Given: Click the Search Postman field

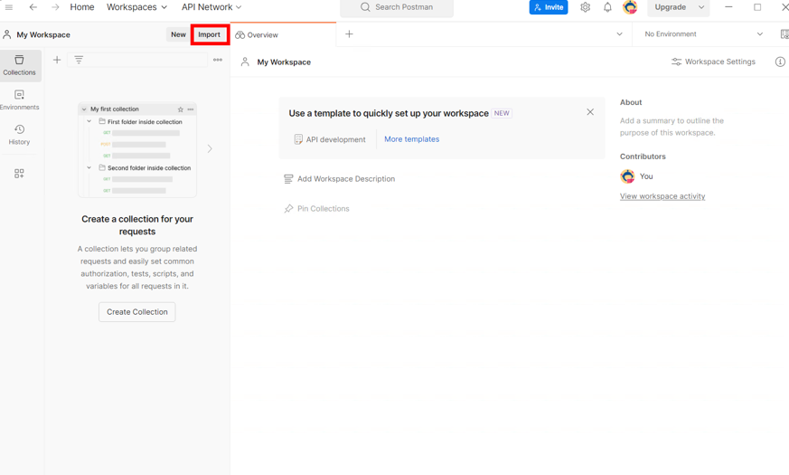Looking at the screenshot, I should tap(397, 7).
